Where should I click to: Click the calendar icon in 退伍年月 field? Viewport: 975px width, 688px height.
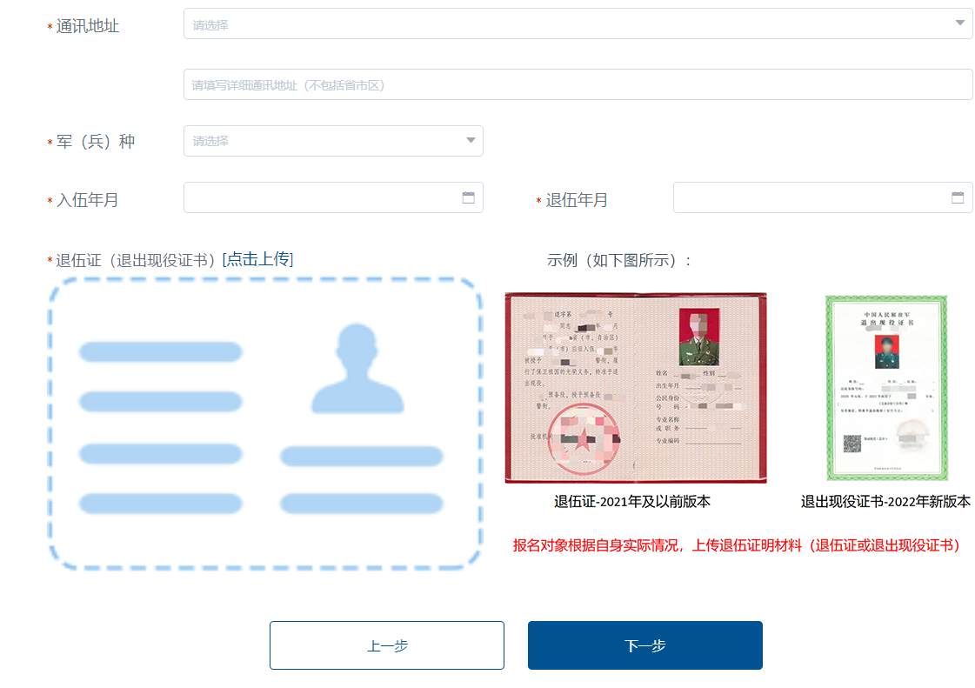click(957, 197)
